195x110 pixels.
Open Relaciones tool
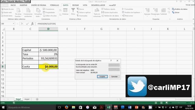click(128, 16)
